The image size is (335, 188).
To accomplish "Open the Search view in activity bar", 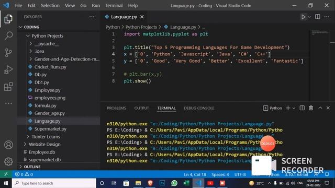I will [x=8, y=36].
